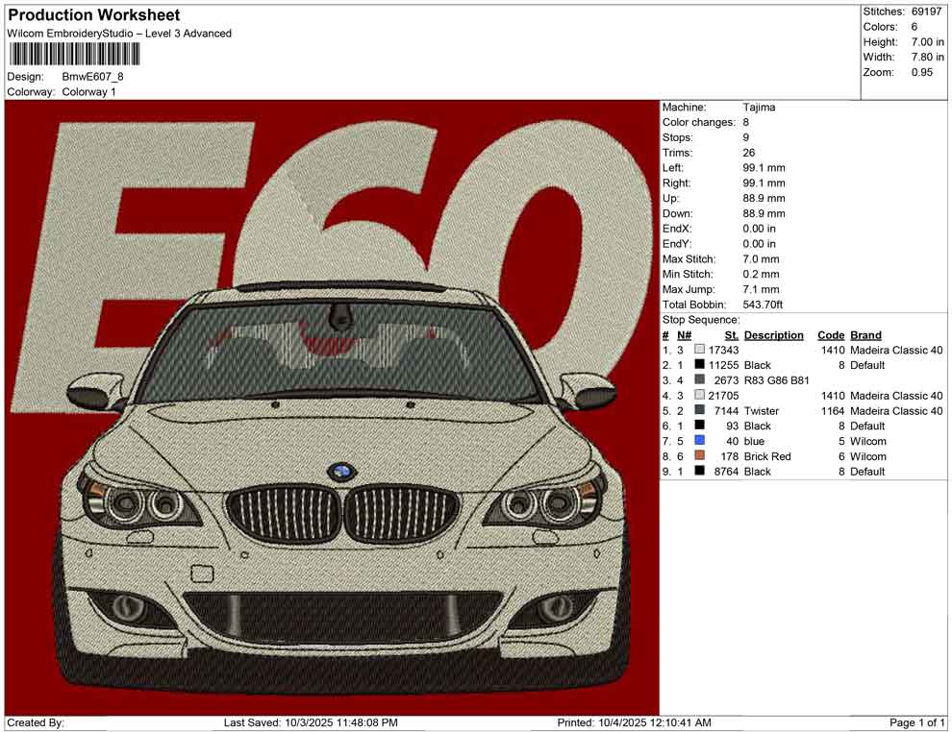Select the Twister color swatch
The width and height of the screenshot is (952, 732).
click(x=699, y=410)
